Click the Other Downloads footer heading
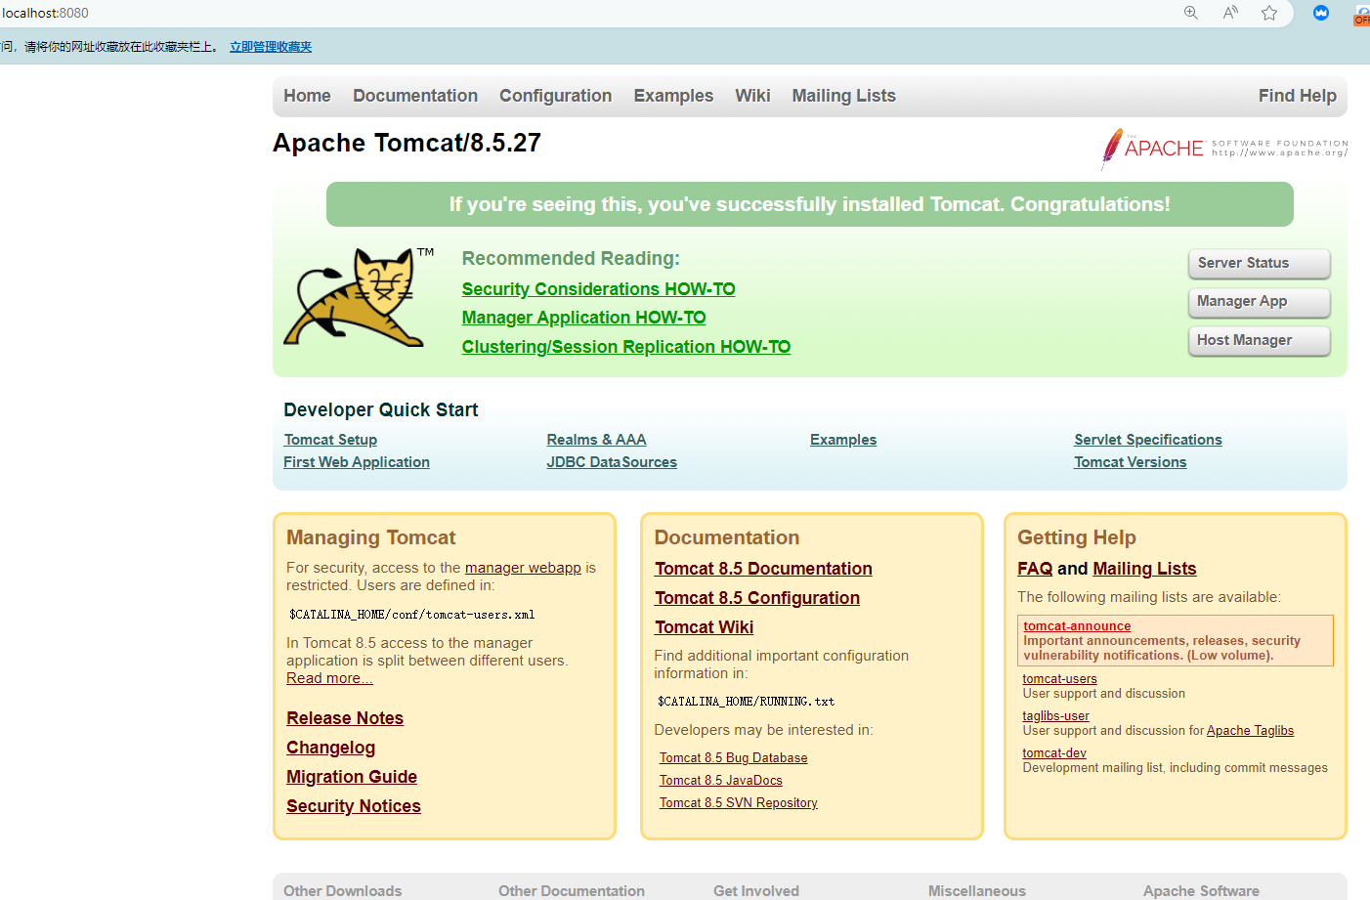This screenshot has width=1370, height=900. [x=342, y=891]
